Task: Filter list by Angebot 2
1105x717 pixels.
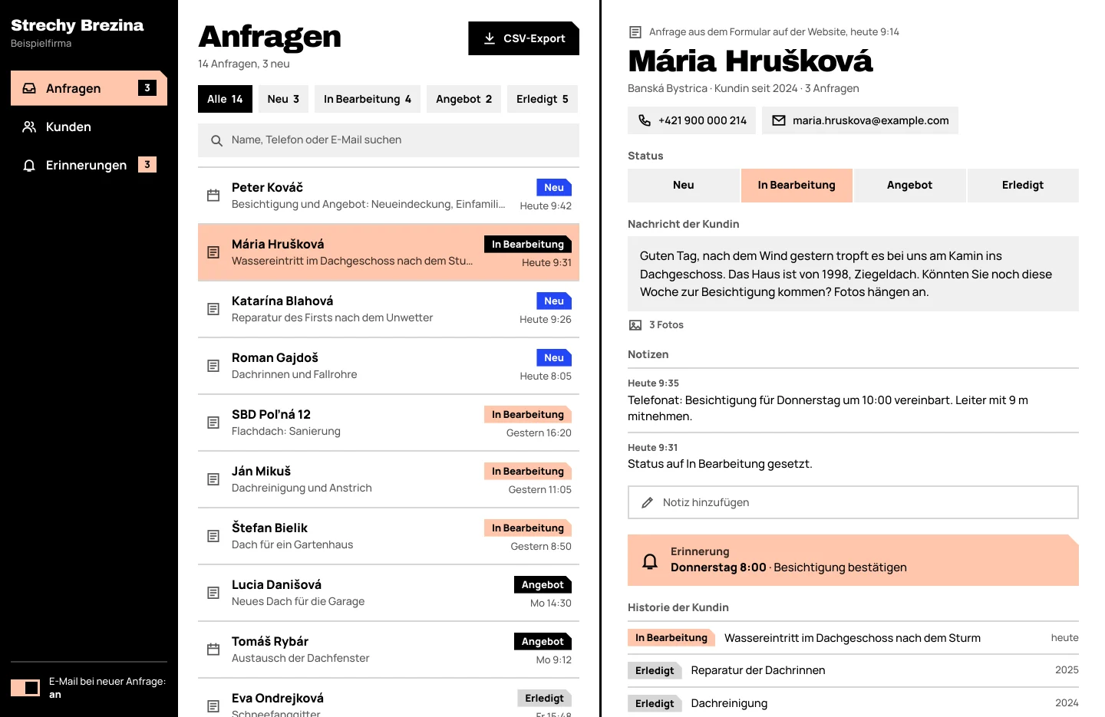Action: click(x=464, y=99)
